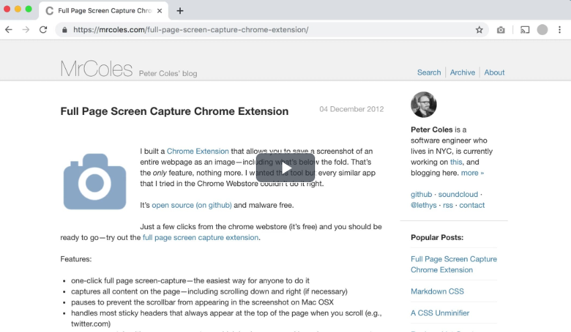Reload the page with the refresh icon
This screenshot has height=332, width=571.
point(44,30)
